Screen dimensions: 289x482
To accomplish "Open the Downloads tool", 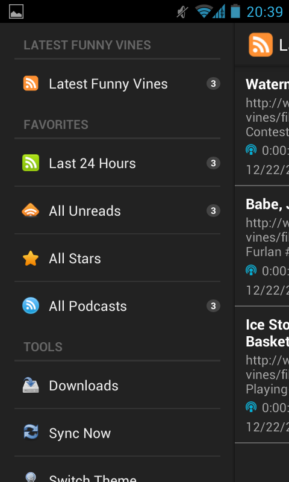I will (117, 386).
